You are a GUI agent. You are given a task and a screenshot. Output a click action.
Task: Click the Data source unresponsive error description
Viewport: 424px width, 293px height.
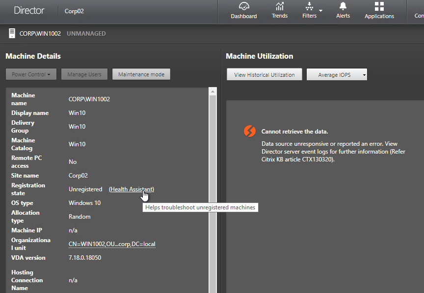333,152
